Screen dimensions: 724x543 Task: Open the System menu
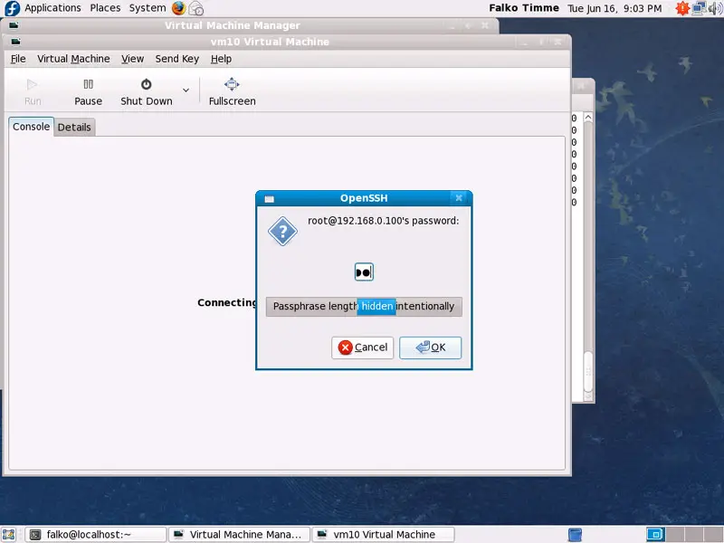148,8
